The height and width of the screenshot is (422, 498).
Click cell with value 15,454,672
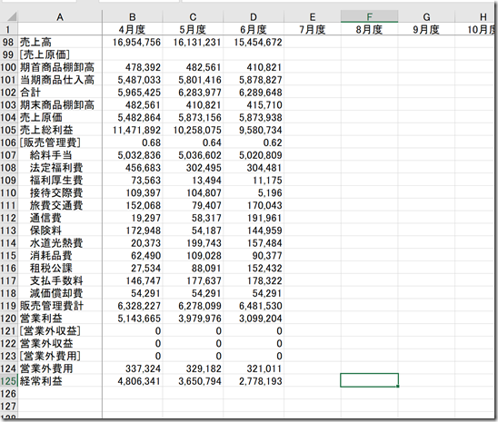coord(254,42)
